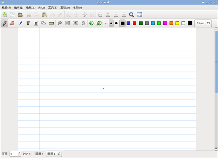Click the Zoom in icon
This screenshot has height=158, width=218.
pos(116,14)
